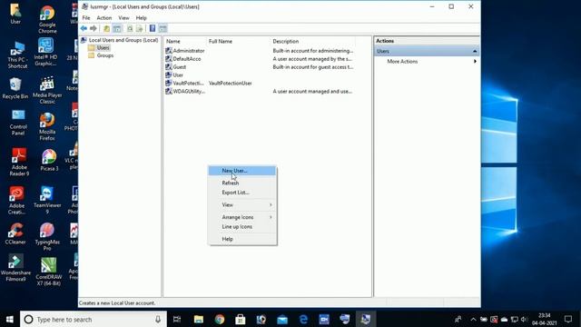
Task: Open Wondershare Filmora9 desktop icon
Action: [x=15, y=268]
